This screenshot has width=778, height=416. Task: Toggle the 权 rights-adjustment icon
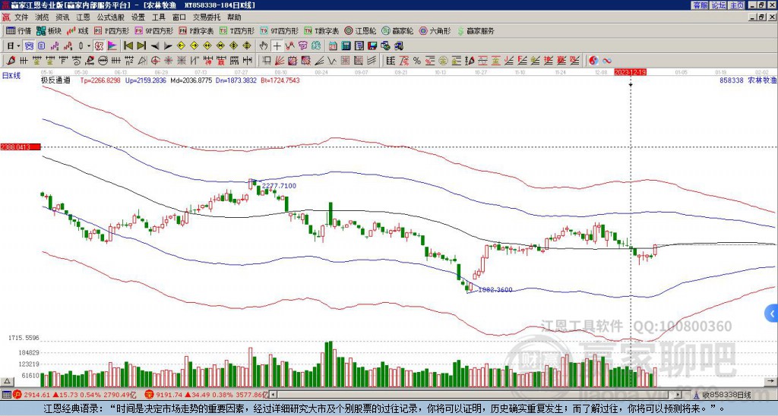(98, 46)
